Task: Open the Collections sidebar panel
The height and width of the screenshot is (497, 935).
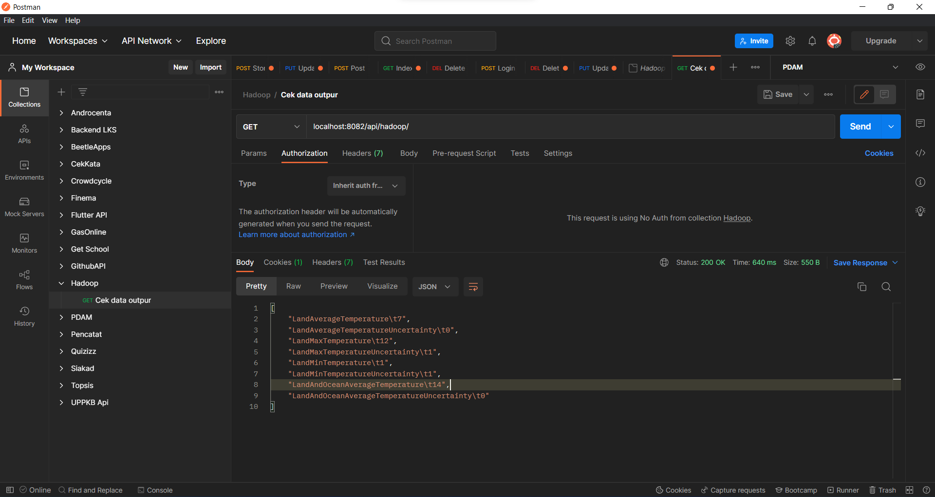Action: (x=24, y=98)
